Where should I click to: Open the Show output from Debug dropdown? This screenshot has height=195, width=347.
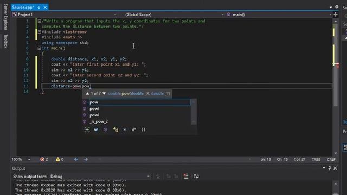[x=100, y=177]
